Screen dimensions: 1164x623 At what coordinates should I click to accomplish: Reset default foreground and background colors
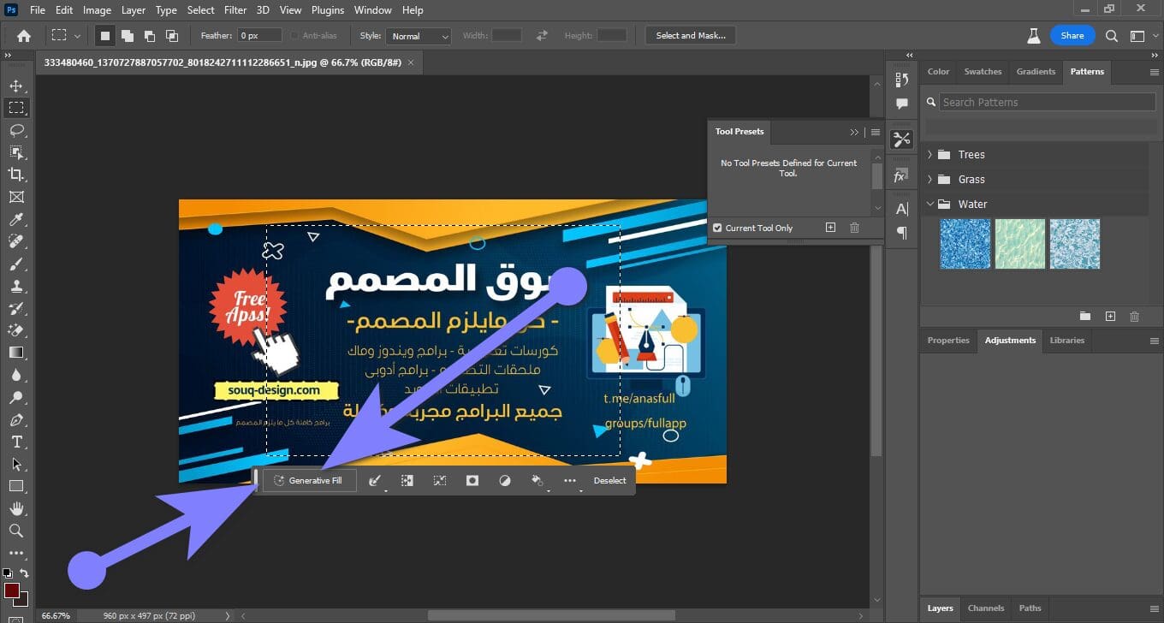[7, 573]
